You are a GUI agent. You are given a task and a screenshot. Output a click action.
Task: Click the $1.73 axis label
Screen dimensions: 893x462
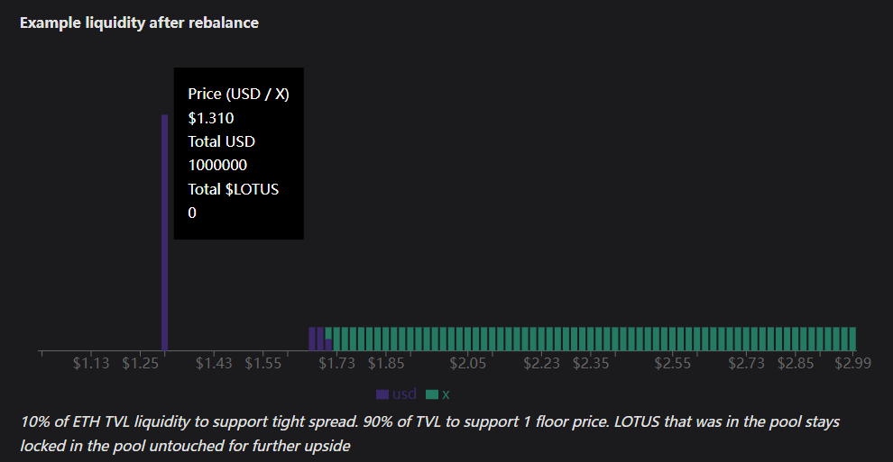click(x=336, y=364)
